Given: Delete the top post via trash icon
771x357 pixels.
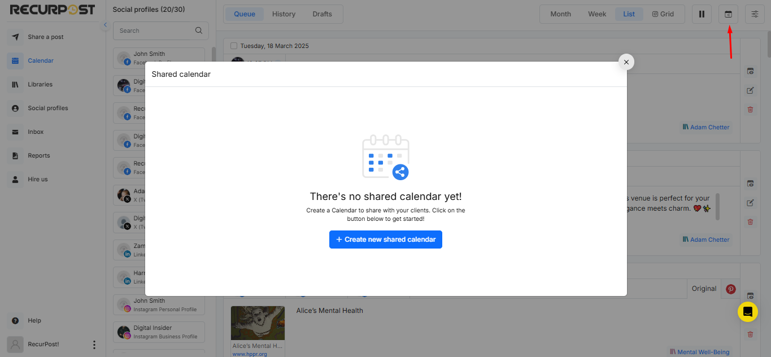Looking at the screenshot, I should pos(750,110).
